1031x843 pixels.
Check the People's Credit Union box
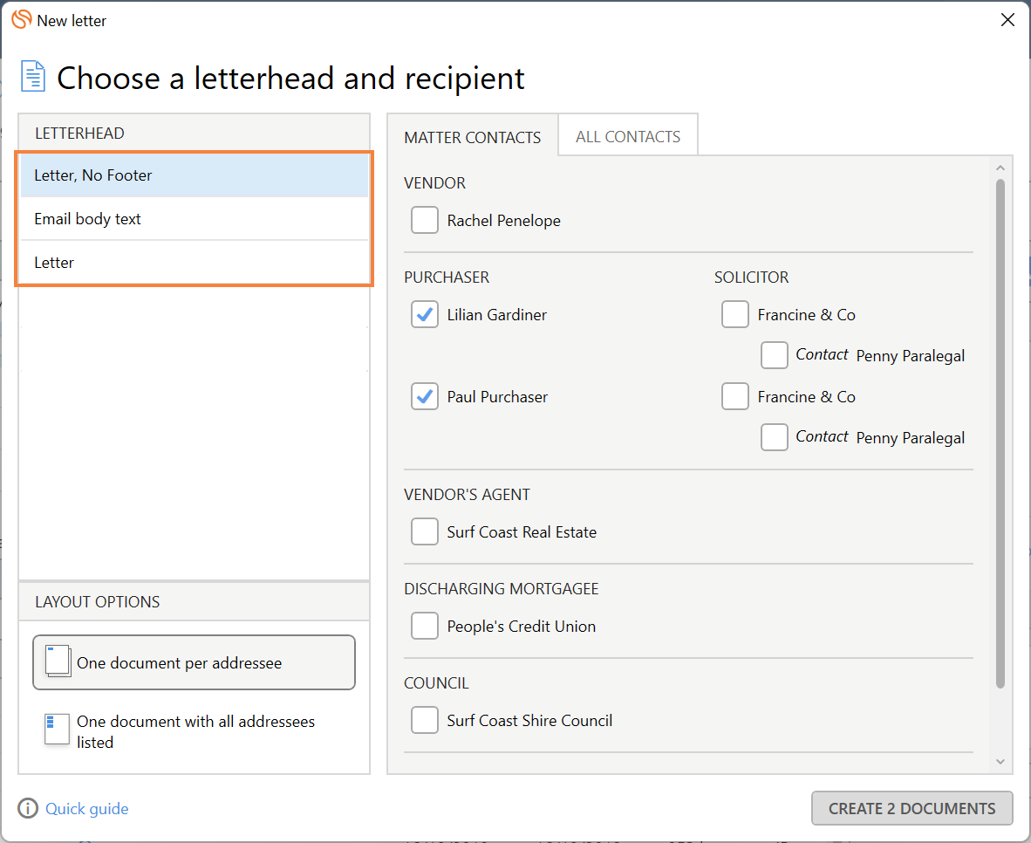[x=425, y=627]
